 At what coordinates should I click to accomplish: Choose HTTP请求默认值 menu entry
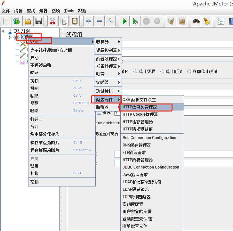click(x=152, y=129)
